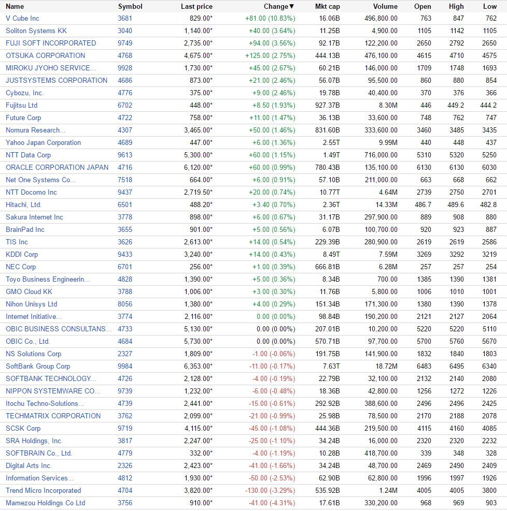Open Trend Micro Incorporated link
This screenshot has height=511, width=507.
coord(43,490)
